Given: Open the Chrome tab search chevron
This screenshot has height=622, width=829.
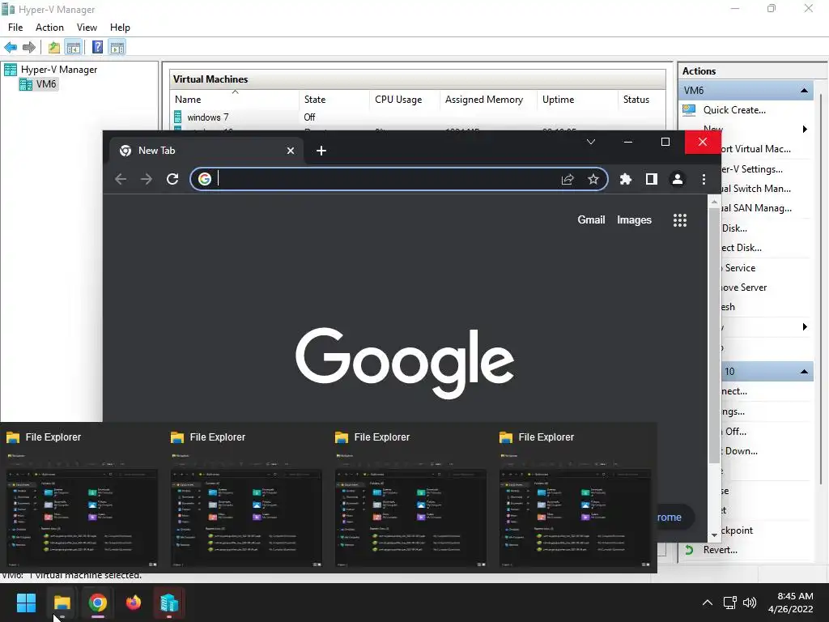Looking at the screenshot, I should click(590, 142).
